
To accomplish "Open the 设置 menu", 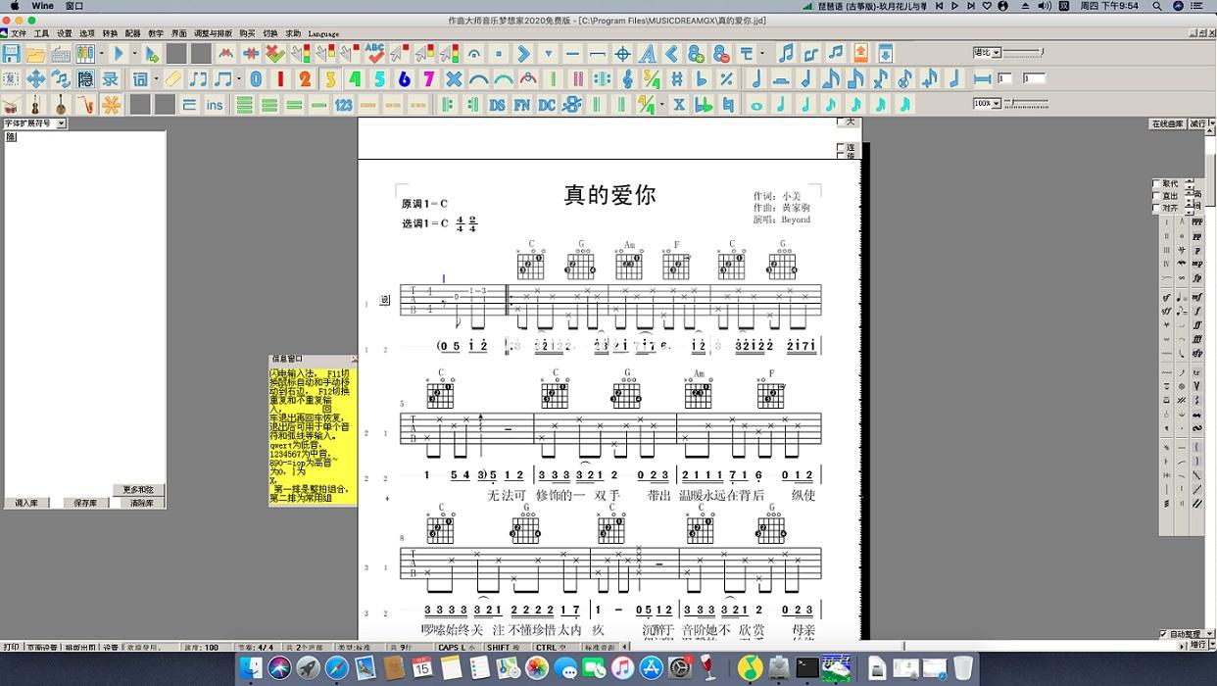I will coord(64,33).
